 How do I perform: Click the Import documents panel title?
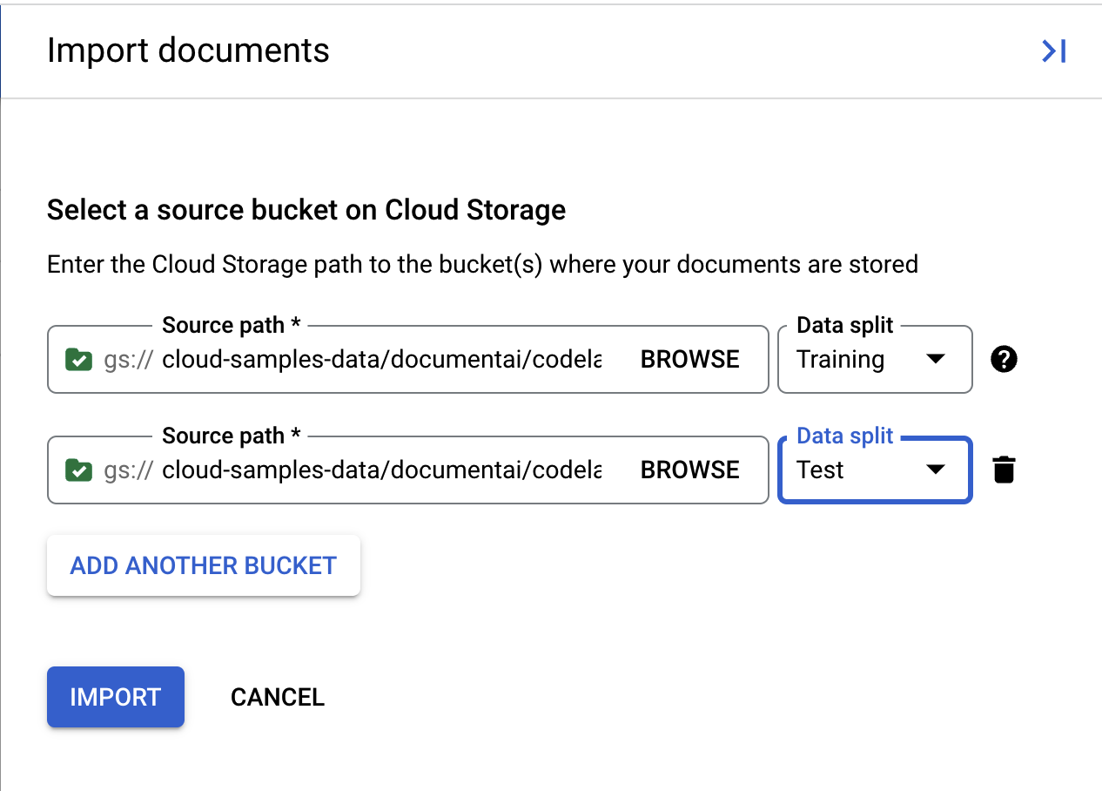click(x=188, y=51)
